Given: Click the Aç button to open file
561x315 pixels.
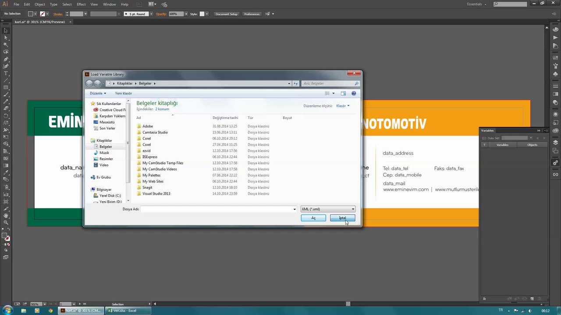Looking at the screenshot, I should pyautogui.click(x=313, y=218).
